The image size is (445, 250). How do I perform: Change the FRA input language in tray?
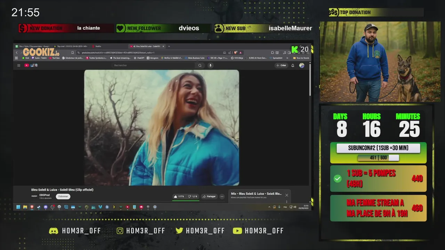(x=285, y=207)
